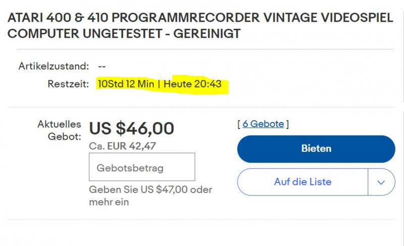The height and width of the screenshot is (246, 404).
Task: Click the "Aktuelles Gebot" label
Action: (x=59, y=130)
